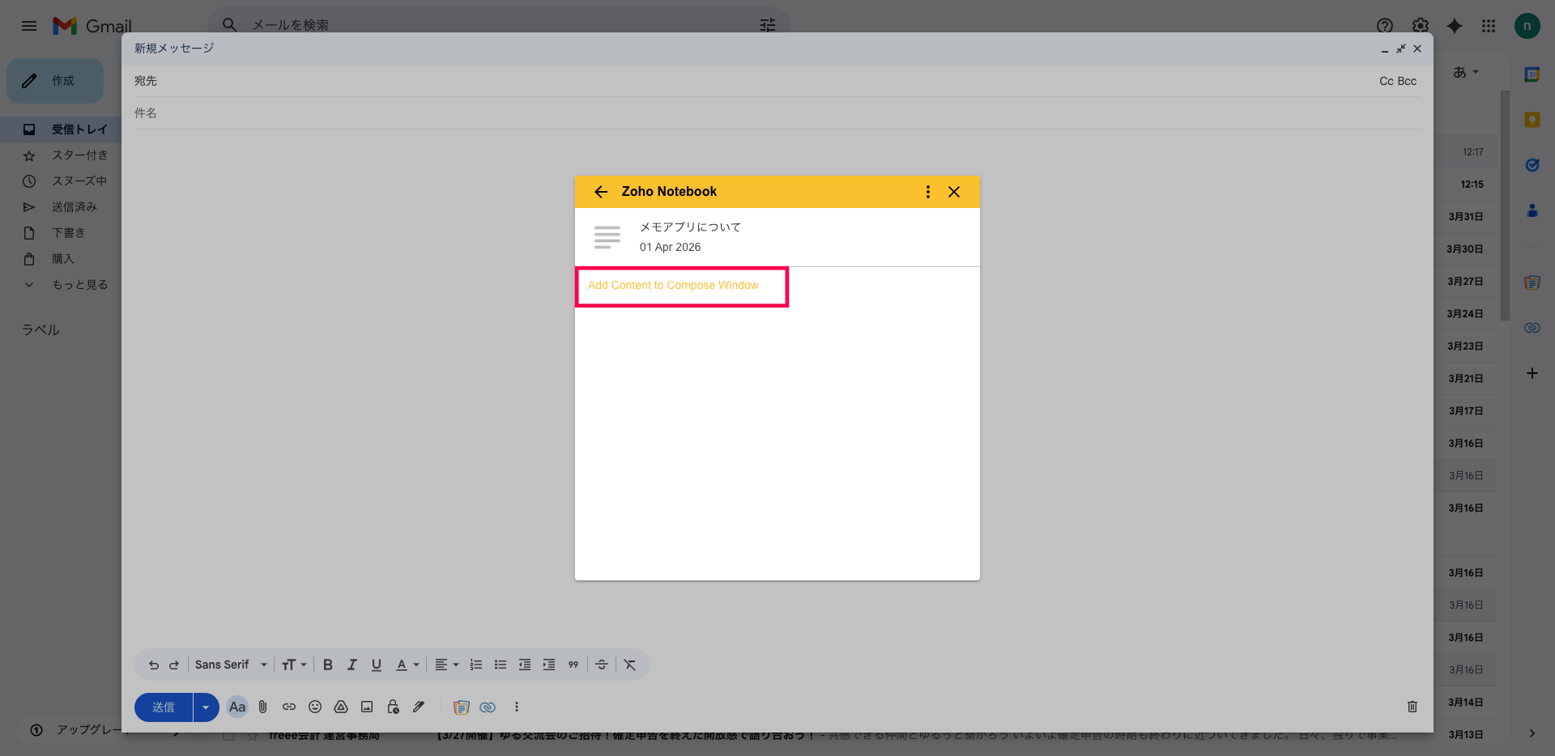Toggle bold formatting
The height and width of the screenshot is (756, 1555).
click(328, 665)
